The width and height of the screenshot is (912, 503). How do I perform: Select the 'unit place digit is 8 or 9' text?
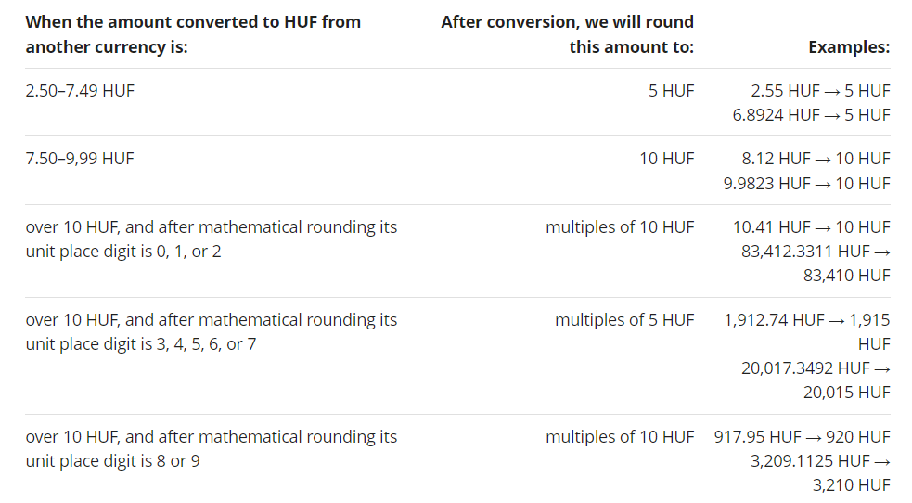tap(112, 461)
